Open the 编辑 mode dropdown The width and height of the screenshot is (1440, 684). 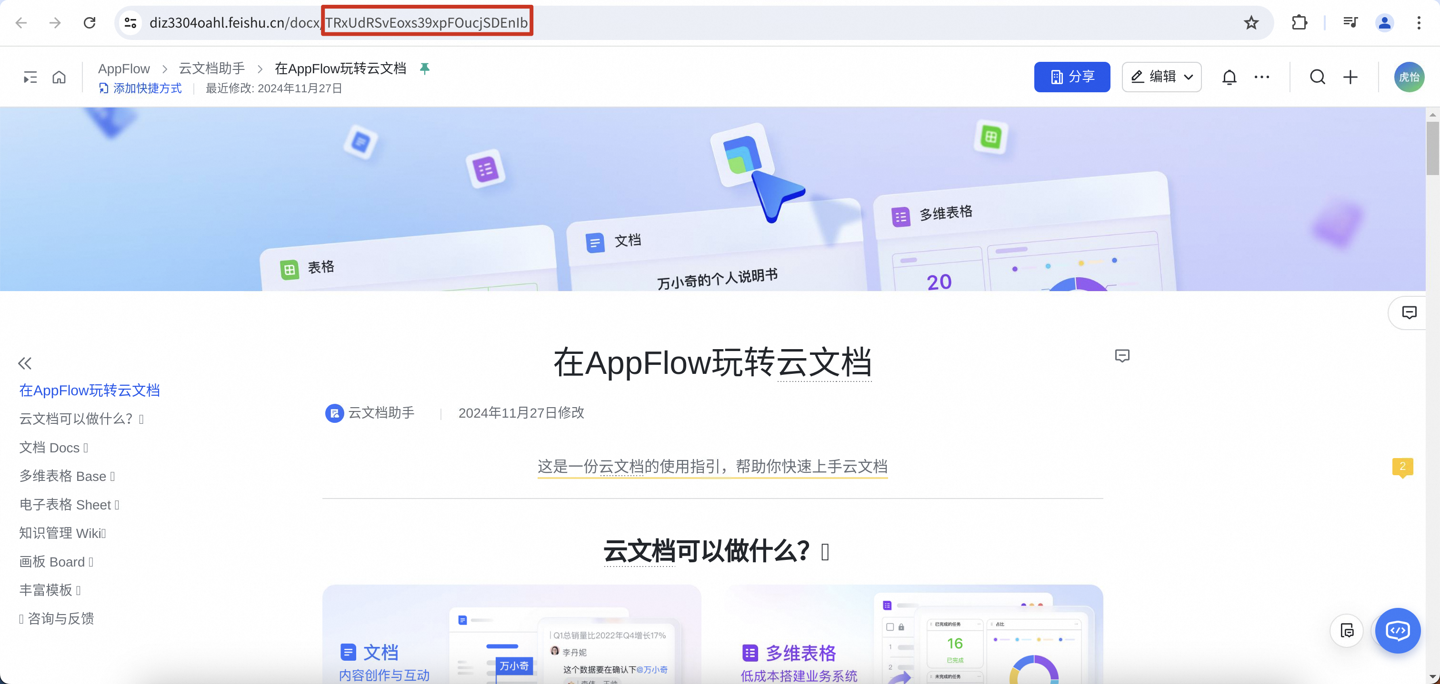[x=1161, y=77]
